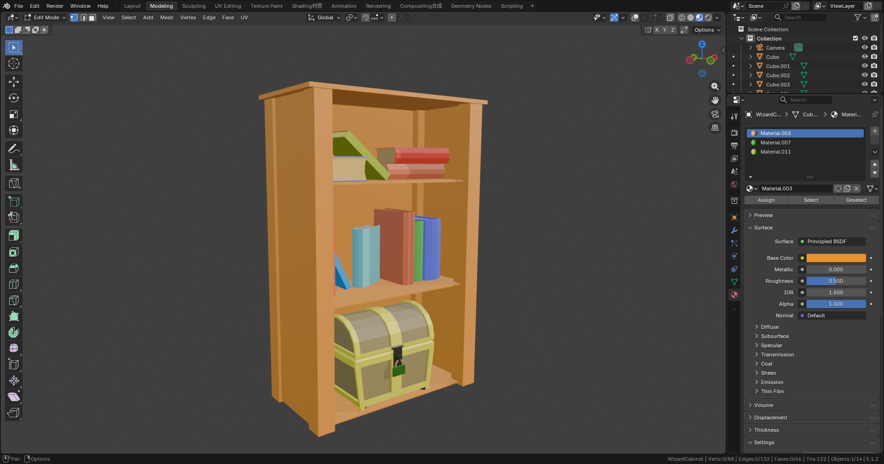
Task: Activate the Scale tool
Action: pyautogui.click(x=14, y=114)
